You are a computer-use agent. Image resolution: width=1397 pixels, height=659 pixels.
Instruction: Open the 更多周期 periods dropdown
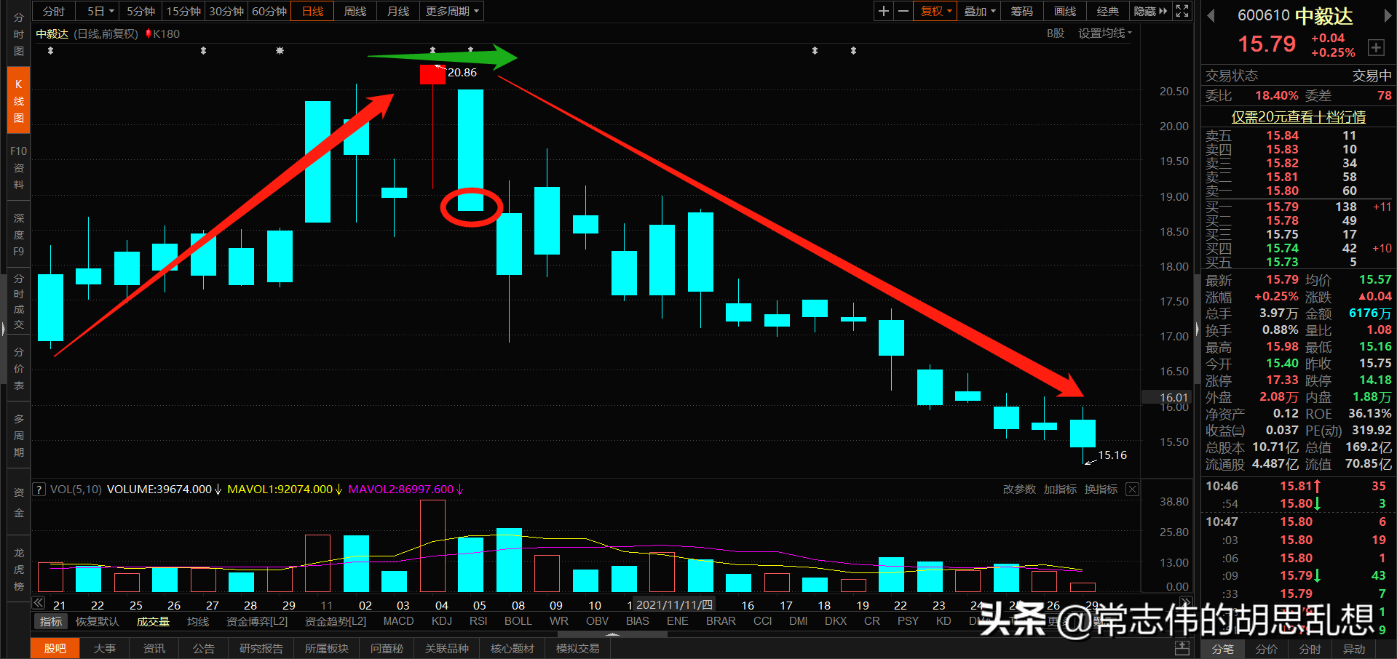pos(451,11)
